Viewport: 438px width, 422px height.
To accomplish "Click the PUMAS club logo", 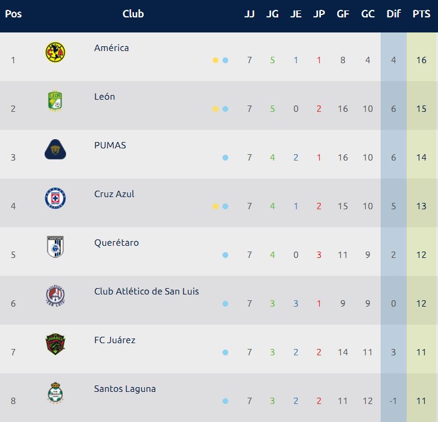I will [x=55, y=149].
